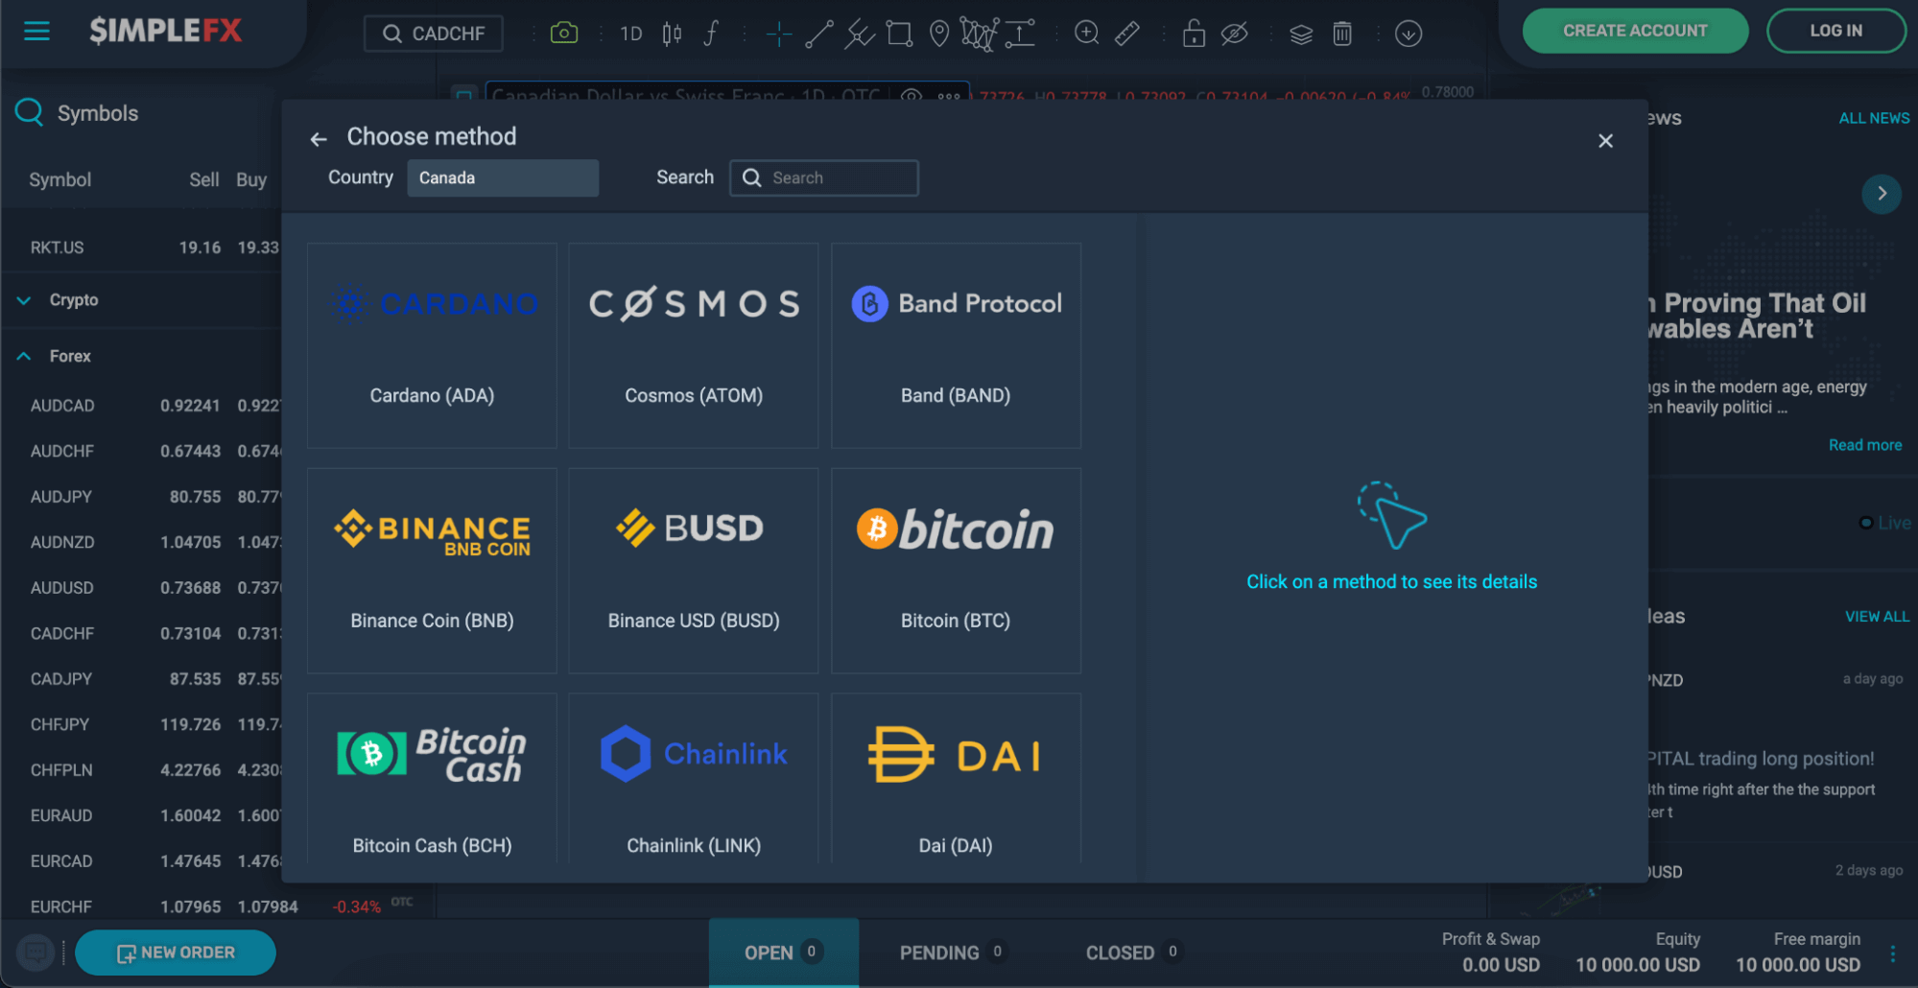
Task: Change the 1D chart timeframe
Action: [x=630, y=34]
